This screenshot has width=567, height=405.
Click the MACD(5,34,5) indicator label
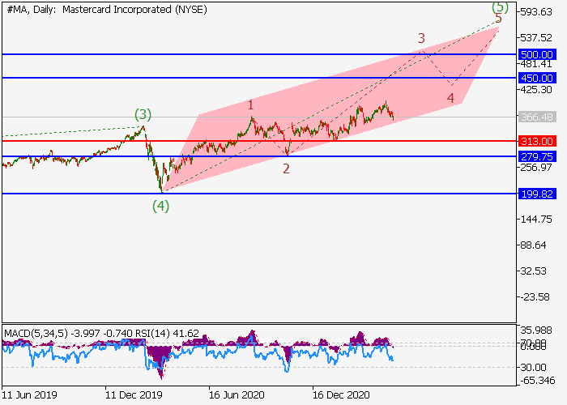pyautogui.click(x=36, y=333)
